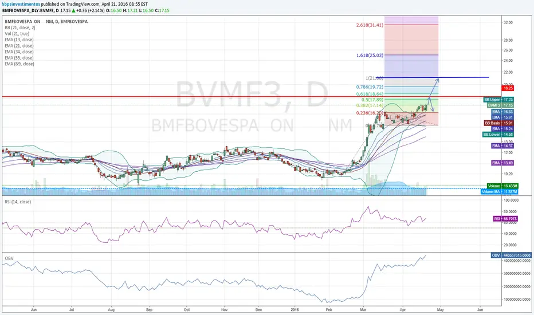Screen dimensions: 534x315
Task: Click the Fibonacci 0.5(17.89) level label
Action: pos(372,100)
